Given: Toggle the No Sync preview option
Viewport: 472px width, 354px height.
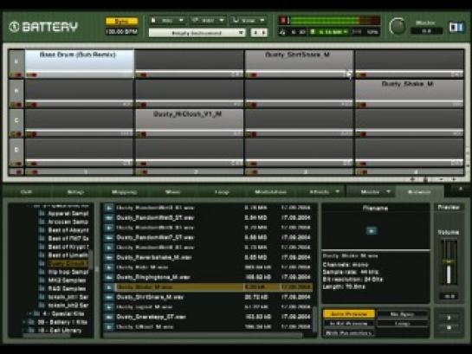Looking at the screenshot, I should click(x=403, y=314).
